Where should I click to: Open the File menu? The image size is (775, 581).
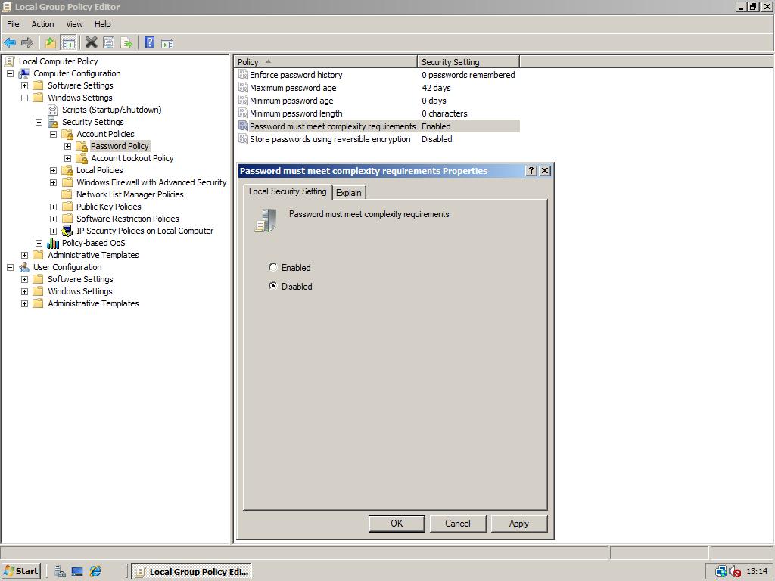pyautogui.click(x=13, y=24)
